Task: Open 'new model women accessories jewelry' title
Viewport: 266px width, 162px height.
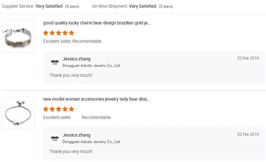Action: tap(97, 99)
